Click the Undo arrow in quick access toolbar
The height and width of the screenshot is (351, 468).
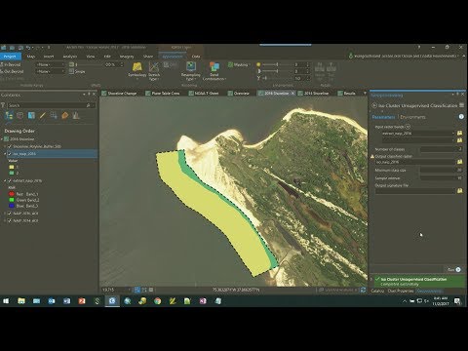28,48
